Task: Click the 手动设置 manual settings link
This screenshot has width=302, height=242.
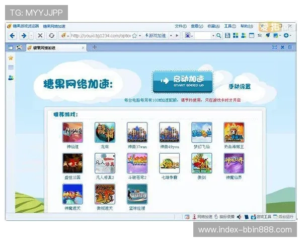Action: pyautogui.click(x=240, y=86)
